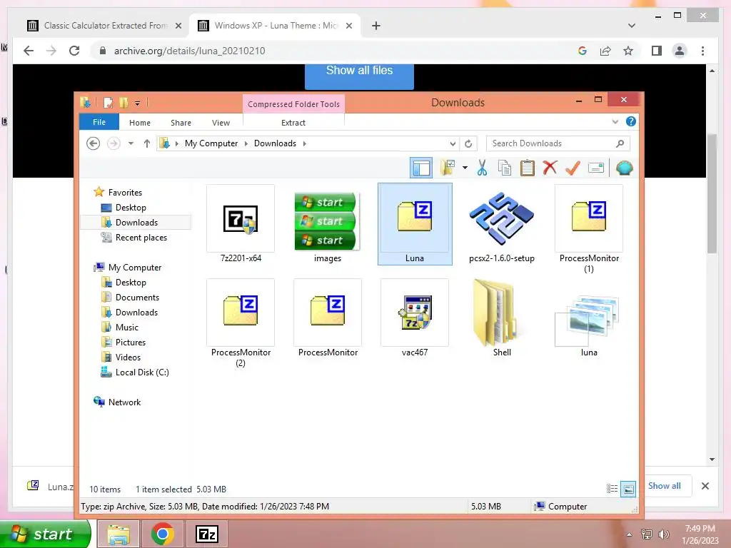Click Chrome's reload button
731x548 pixels.
(x=74, y=51)
